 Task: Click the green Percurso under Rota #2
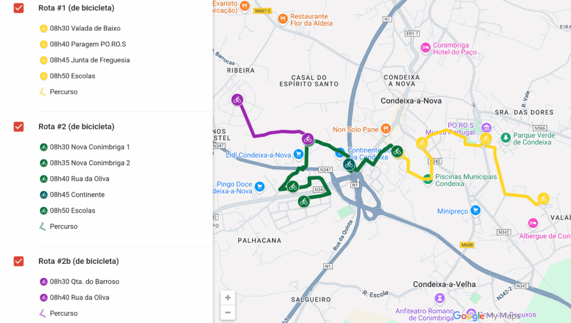[59, 226]
